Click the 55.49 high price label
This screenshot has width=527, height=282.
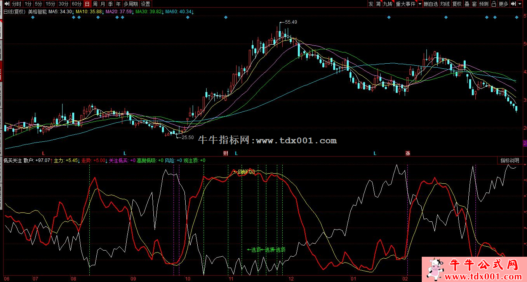[x=291, y=22]
